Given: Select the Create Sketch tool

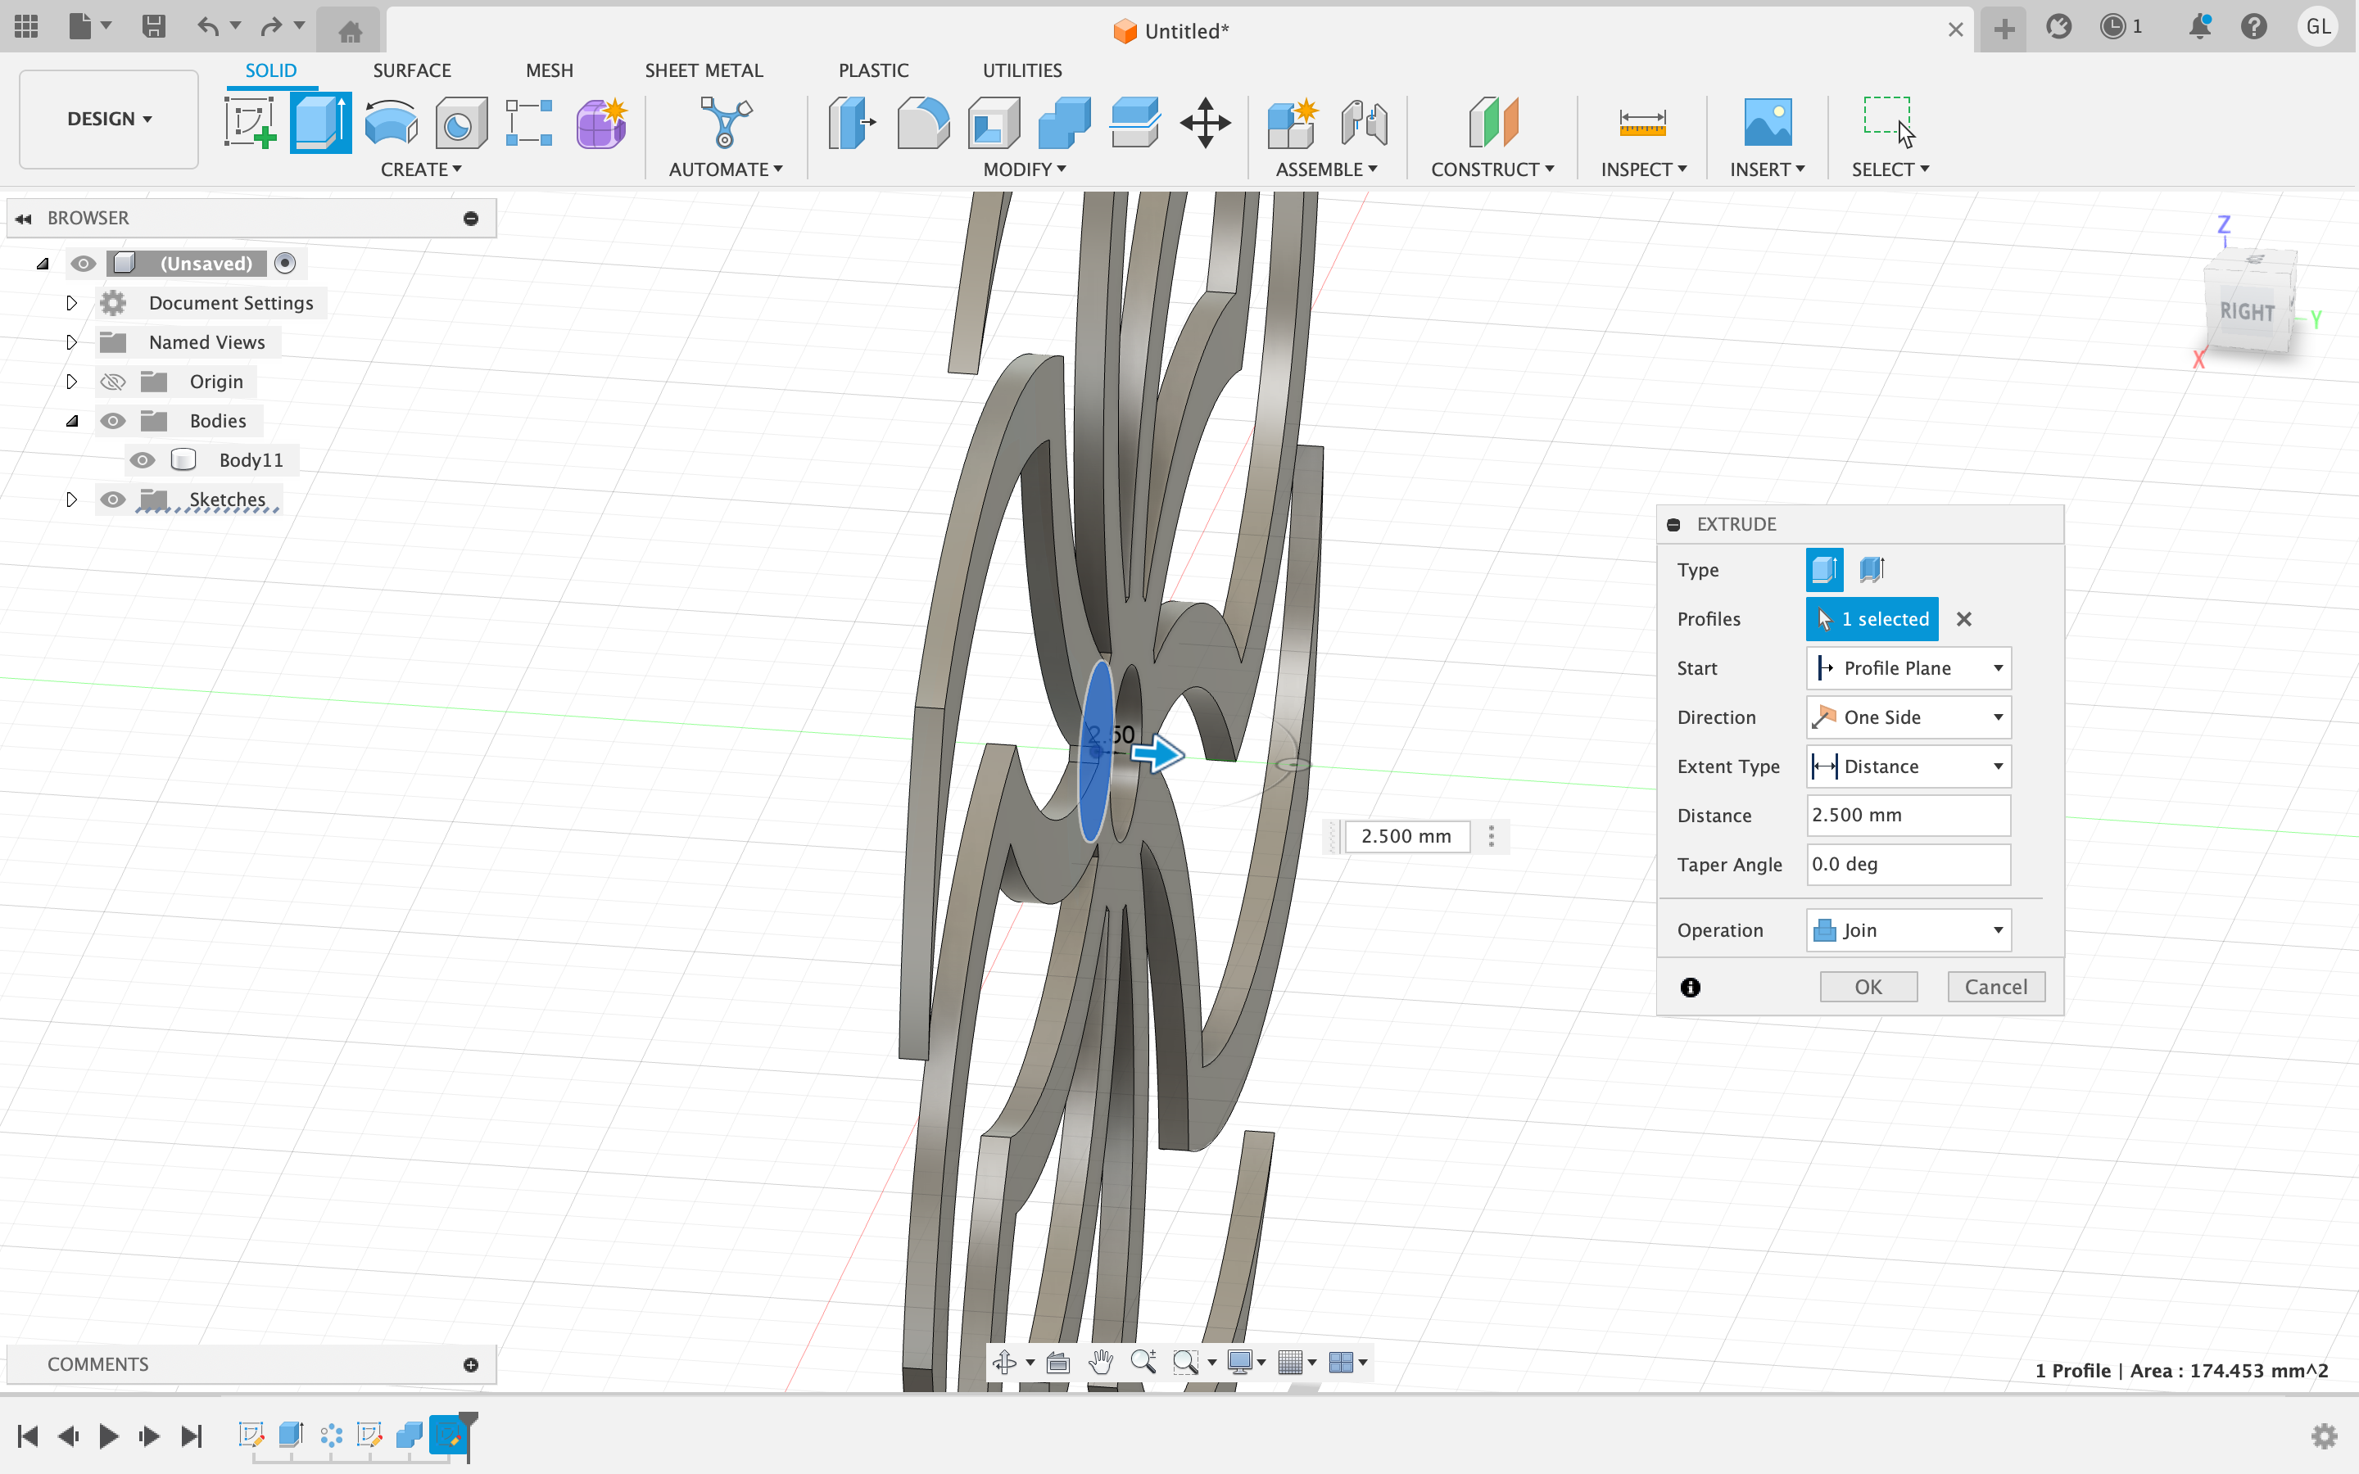Looking at the screenshot, I should (x=250, y=123).
